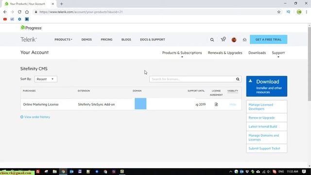Screen dimensions: 311x175
Task: Open Manage Licensed Developers link
Action: [x=260, y=107]
